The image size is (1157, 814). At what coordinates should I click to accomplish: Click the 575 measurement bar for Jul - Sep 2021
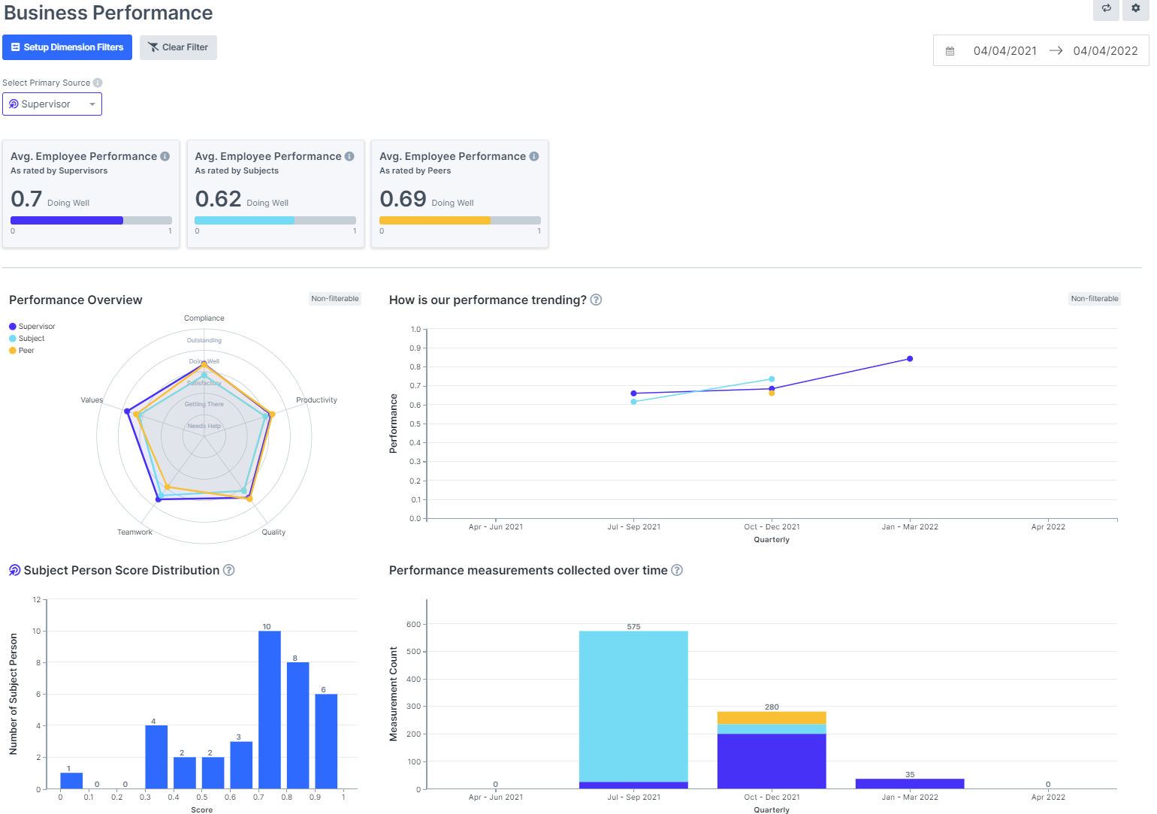[x=633, y=710]
